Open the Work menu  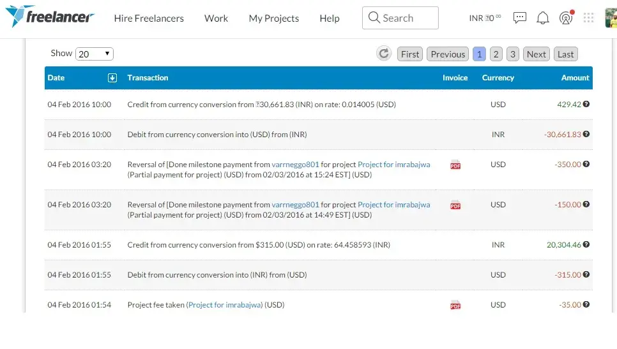pyautogui.click(x=216, y=19)
